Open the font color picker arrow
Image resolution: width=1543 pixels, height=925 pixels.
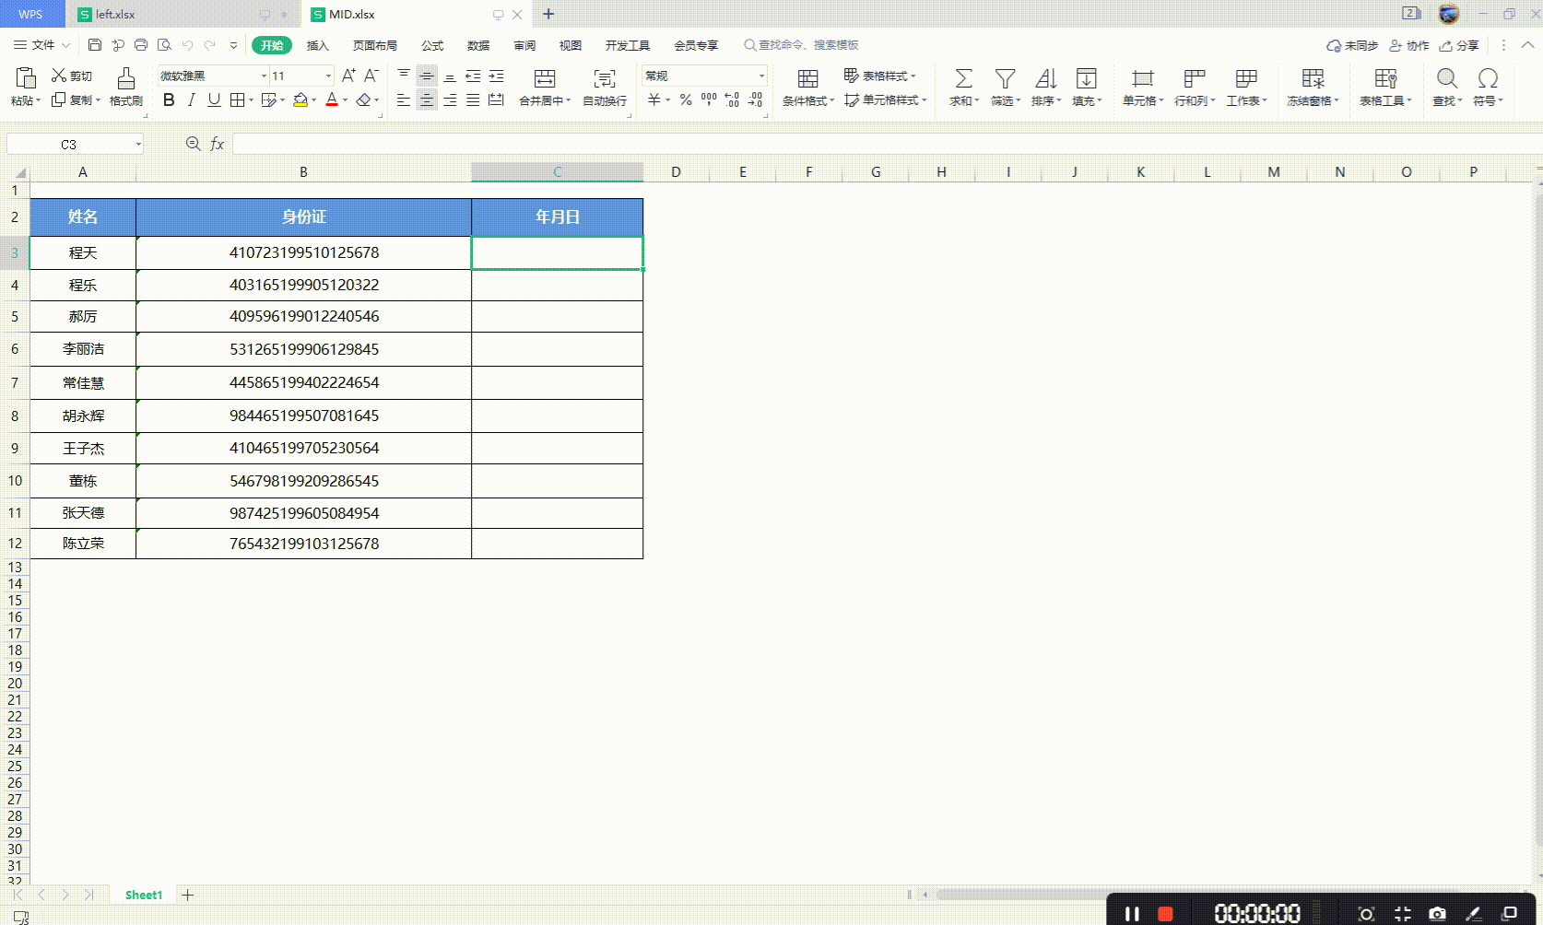tap(346, 100)
